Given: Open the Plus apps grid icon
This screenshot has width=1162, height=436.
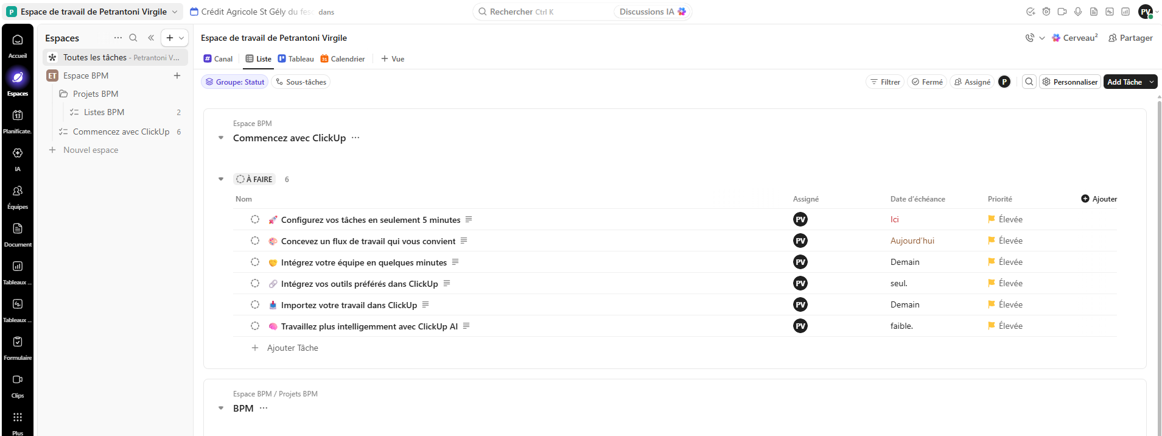Looking at the screenshot, I should tap(18, 417).
